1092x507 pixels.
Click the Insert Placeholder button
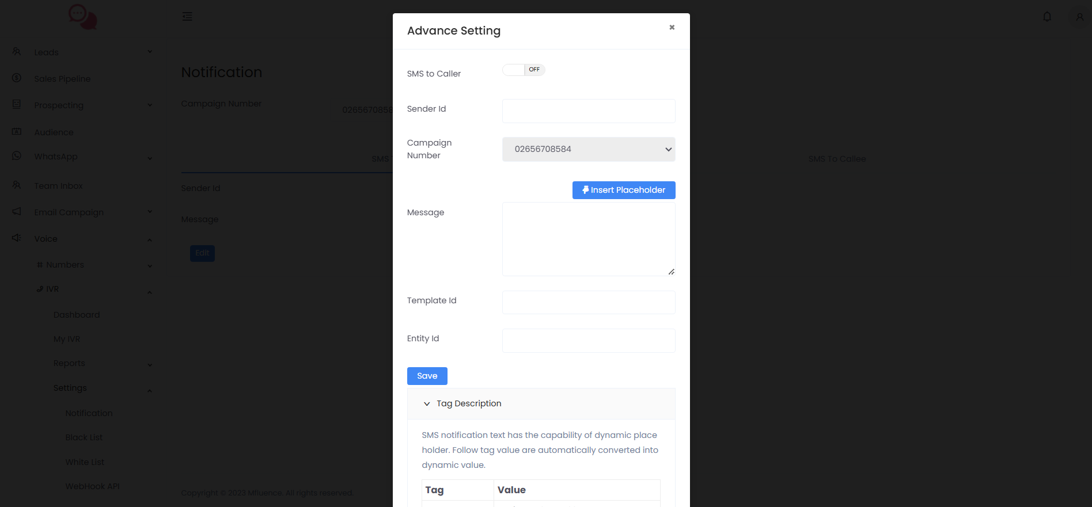point(623,190)
